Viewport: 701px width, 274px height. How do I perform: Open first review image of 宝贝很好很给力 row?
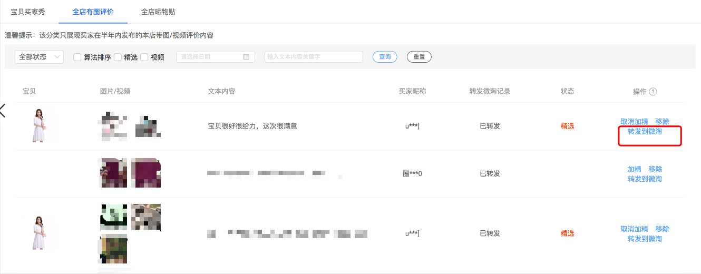(x=113, y=125)
